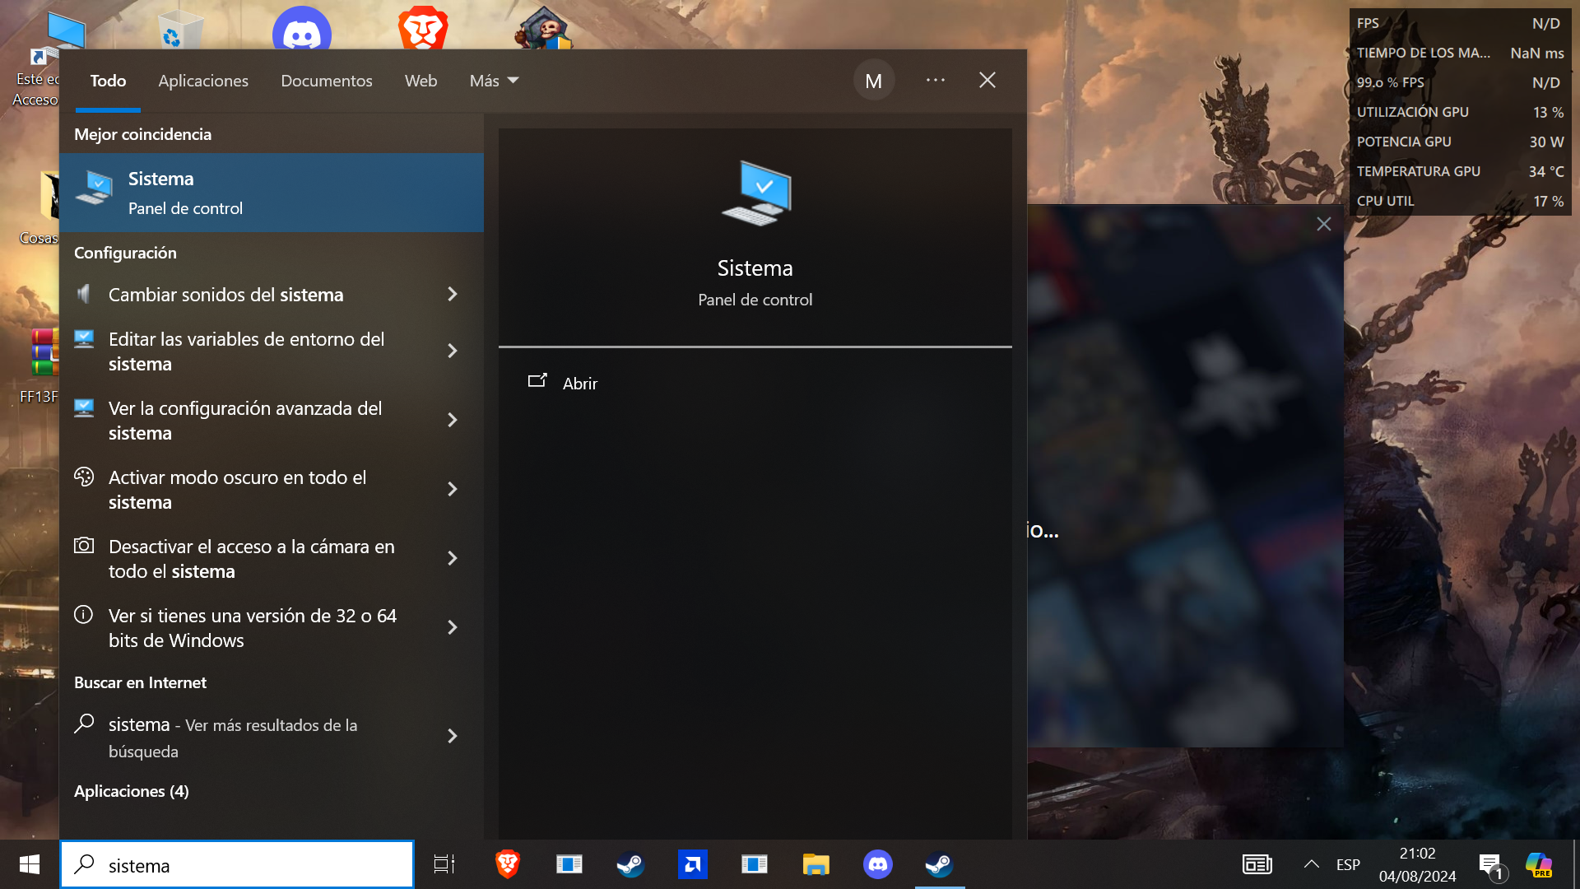Expand Activar modo oscuro result arrow
Screen dimensions: 1580x889
(x=452, y=490)
